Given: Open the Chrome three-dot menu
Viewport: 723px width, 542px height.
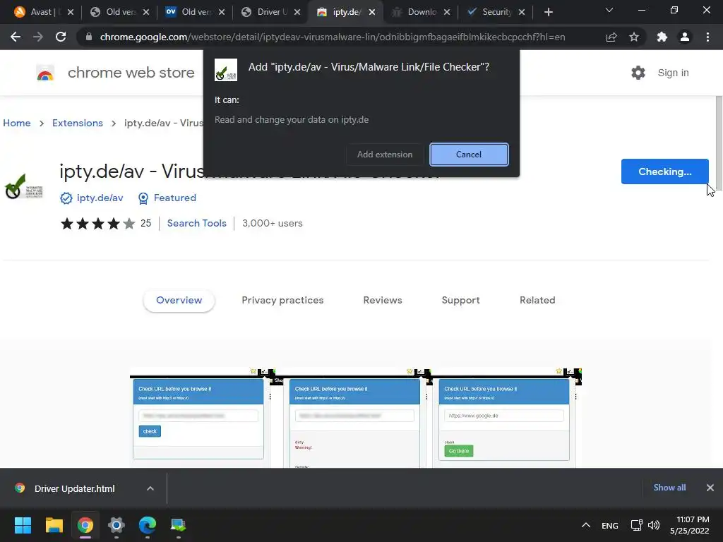Looking at the screenshot, I should coord(707,37).
